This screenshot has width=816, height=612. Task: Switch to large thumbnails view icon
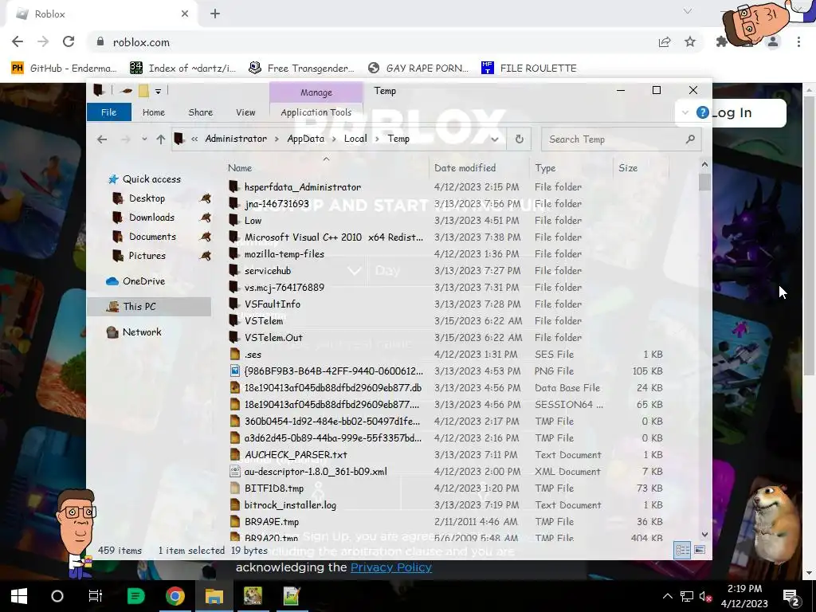click(700, 550)
